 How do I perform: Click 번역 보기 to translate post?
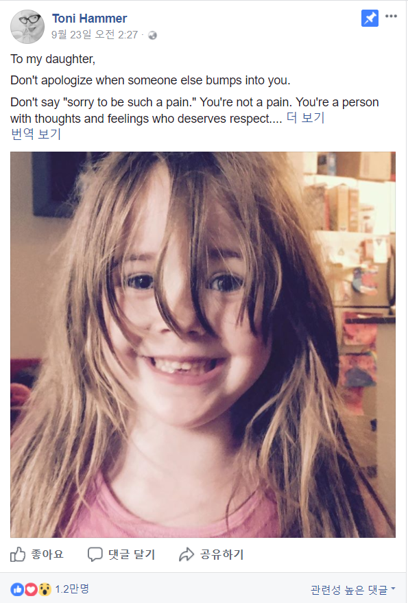click(36, 134)
